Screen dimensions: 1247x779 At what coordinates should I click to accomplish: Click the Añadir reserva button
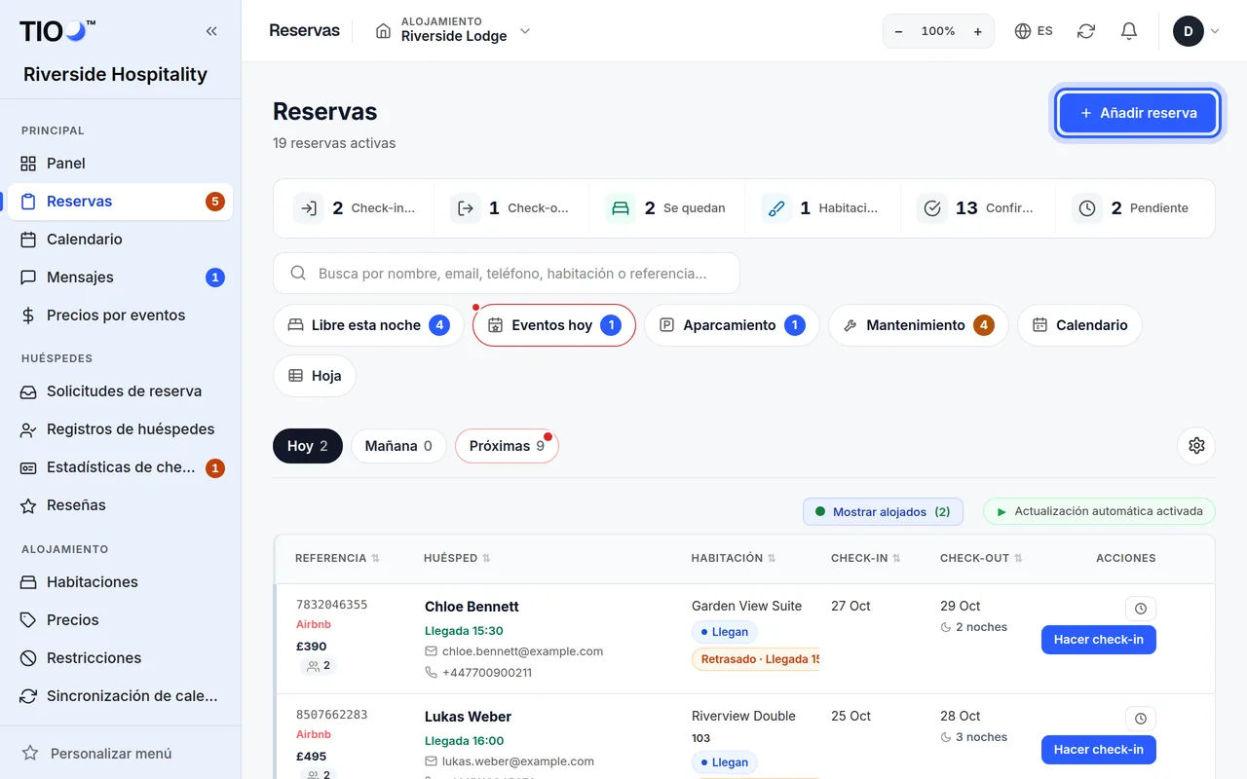pos(1138,113)
